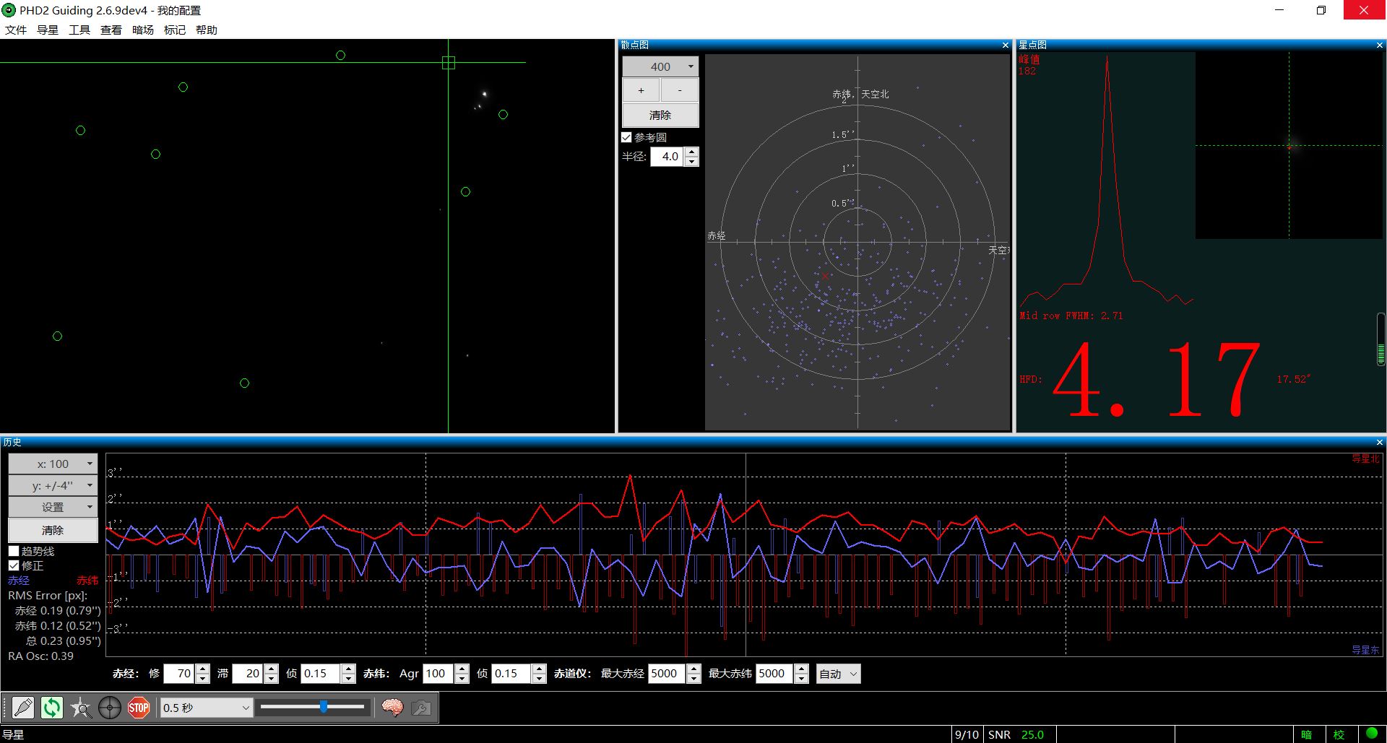The image size is (1387, 743).
Task: Click the + zoom button in scatter panel
Action: [641, 90]
